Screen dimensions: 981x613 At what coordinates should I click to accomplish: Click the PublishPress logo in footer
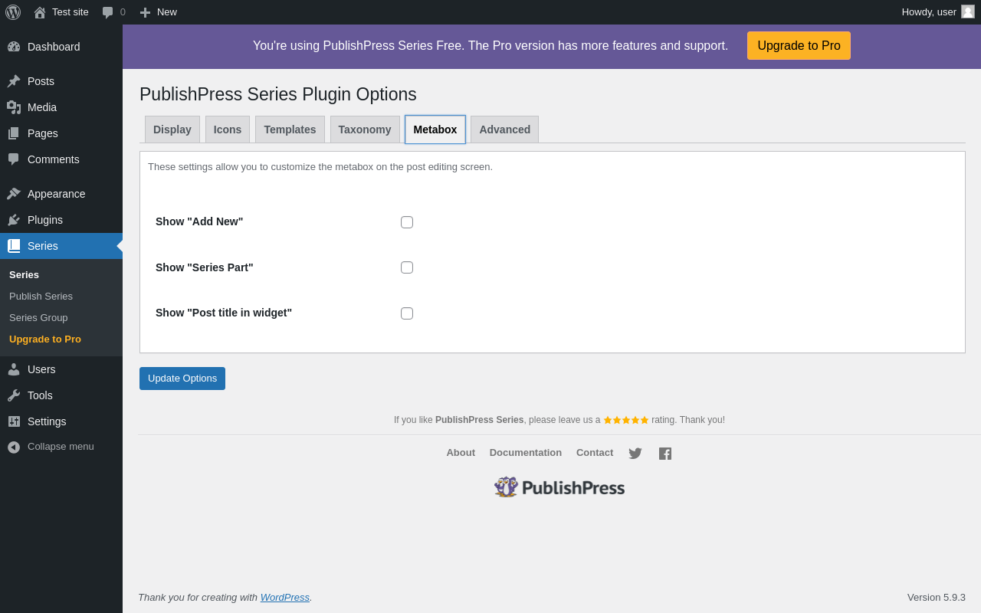point(559,487)
